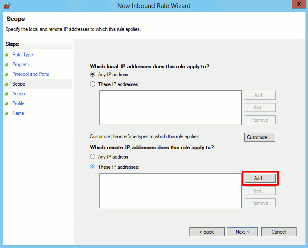Open Customize interface types dialog
308x248 pixels.
click(x=260, y=137)
